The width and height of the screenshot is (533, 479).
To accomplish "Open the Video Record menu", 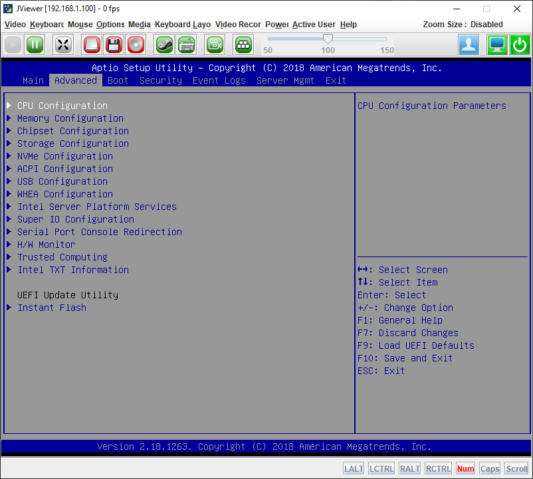I will tap(238, 25).
